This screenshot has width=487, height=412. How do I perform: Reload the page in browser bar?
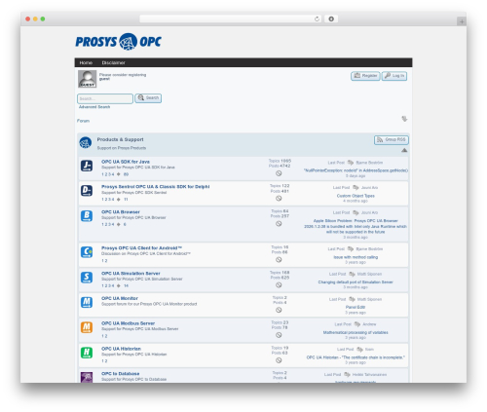[317, 19]
